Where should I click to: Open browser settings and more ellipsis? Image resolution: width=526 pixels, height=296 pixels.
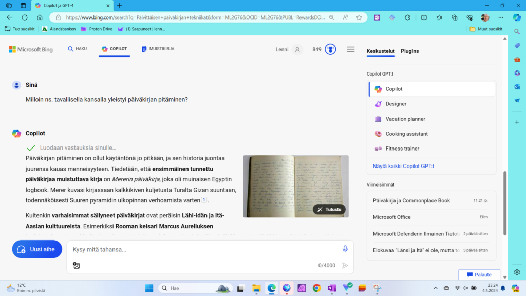click(x=500, y=17)
